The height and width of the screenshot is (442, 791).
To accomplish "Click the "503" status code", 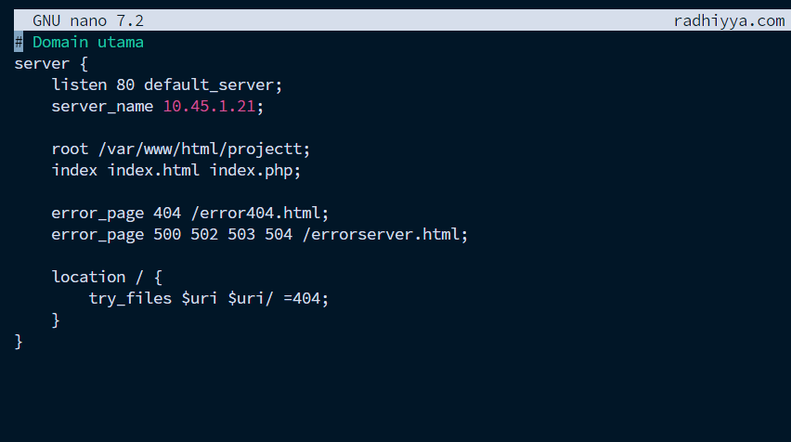I will [241, 234].
